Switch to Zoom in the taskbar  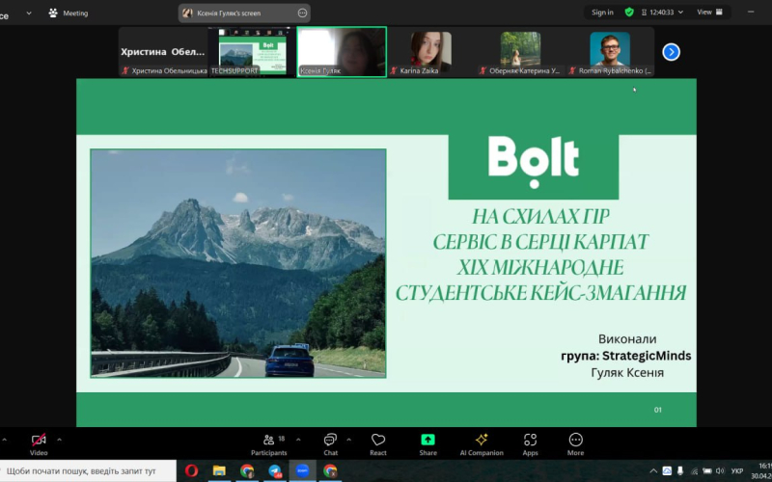302,471
